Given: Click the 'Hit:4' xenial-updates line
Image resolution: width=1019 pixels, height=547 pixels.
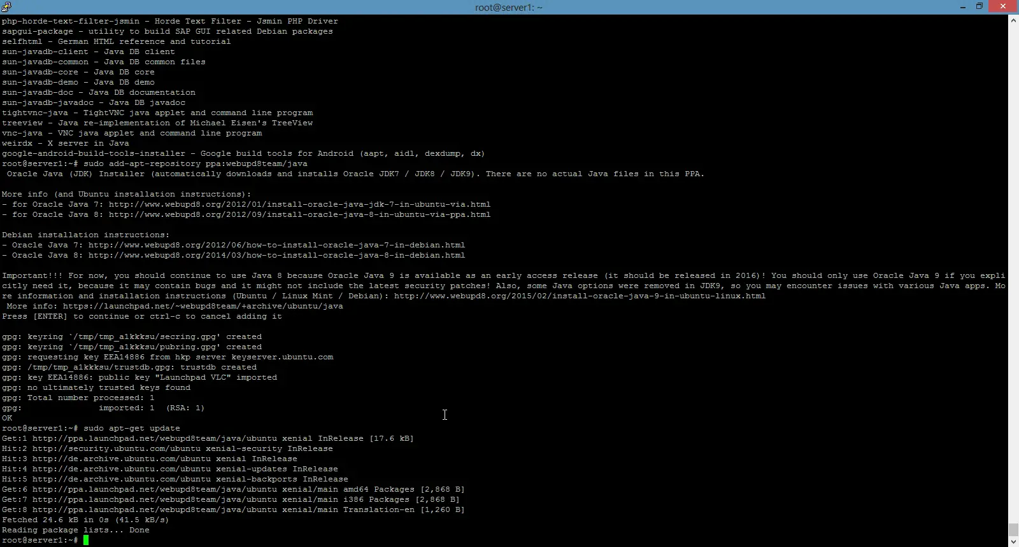Looking at the screenshot, I should click(x=170, y=469).
